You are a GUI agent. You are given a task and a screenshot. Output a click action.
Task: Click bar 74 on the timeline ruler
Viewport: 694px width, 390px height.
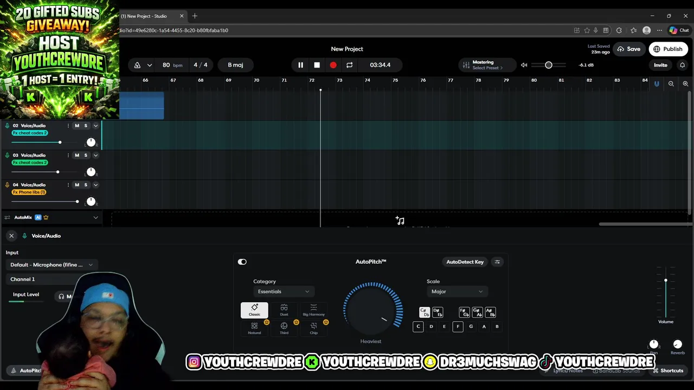click(x=367, y=80)
